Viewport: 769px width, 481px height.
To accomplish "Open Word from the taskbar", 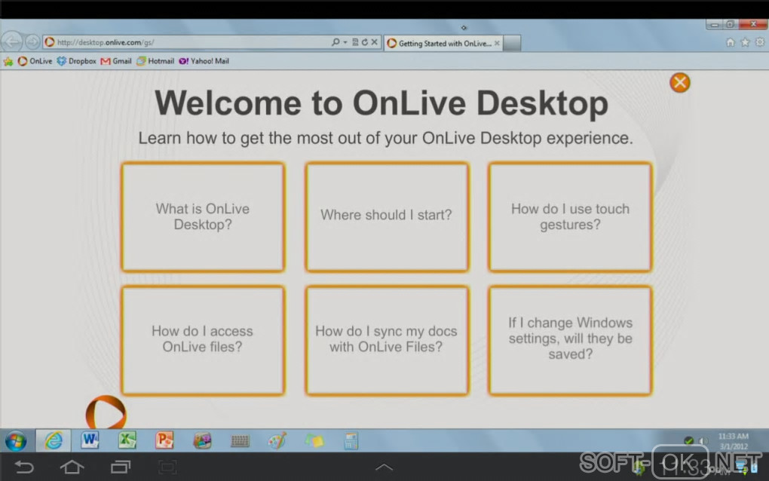I will click(x=90, y=440).
